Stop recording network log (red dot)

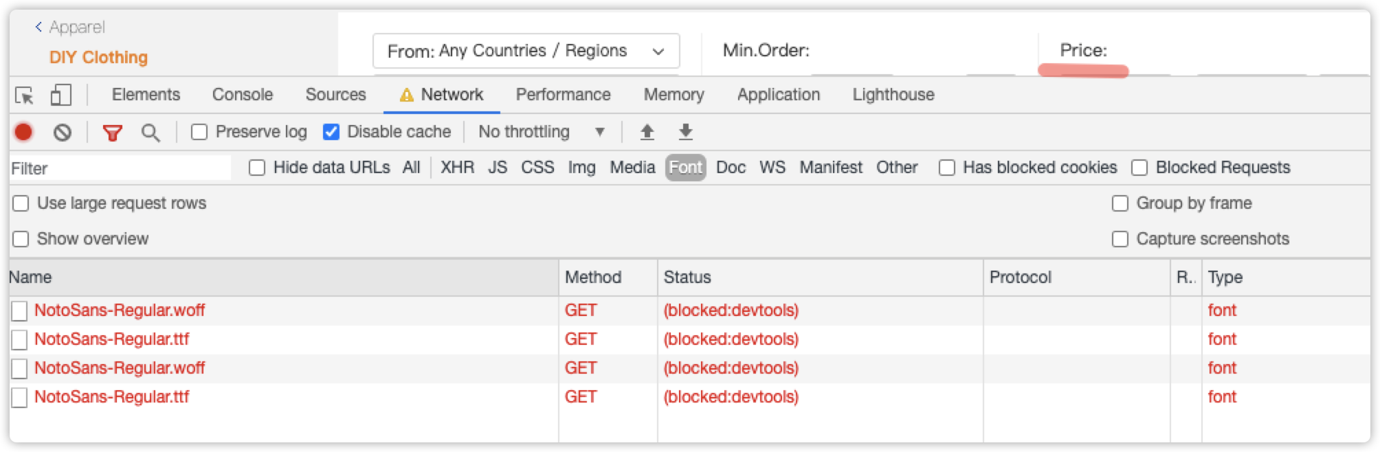pyautogui.click(x=24, y=132)
